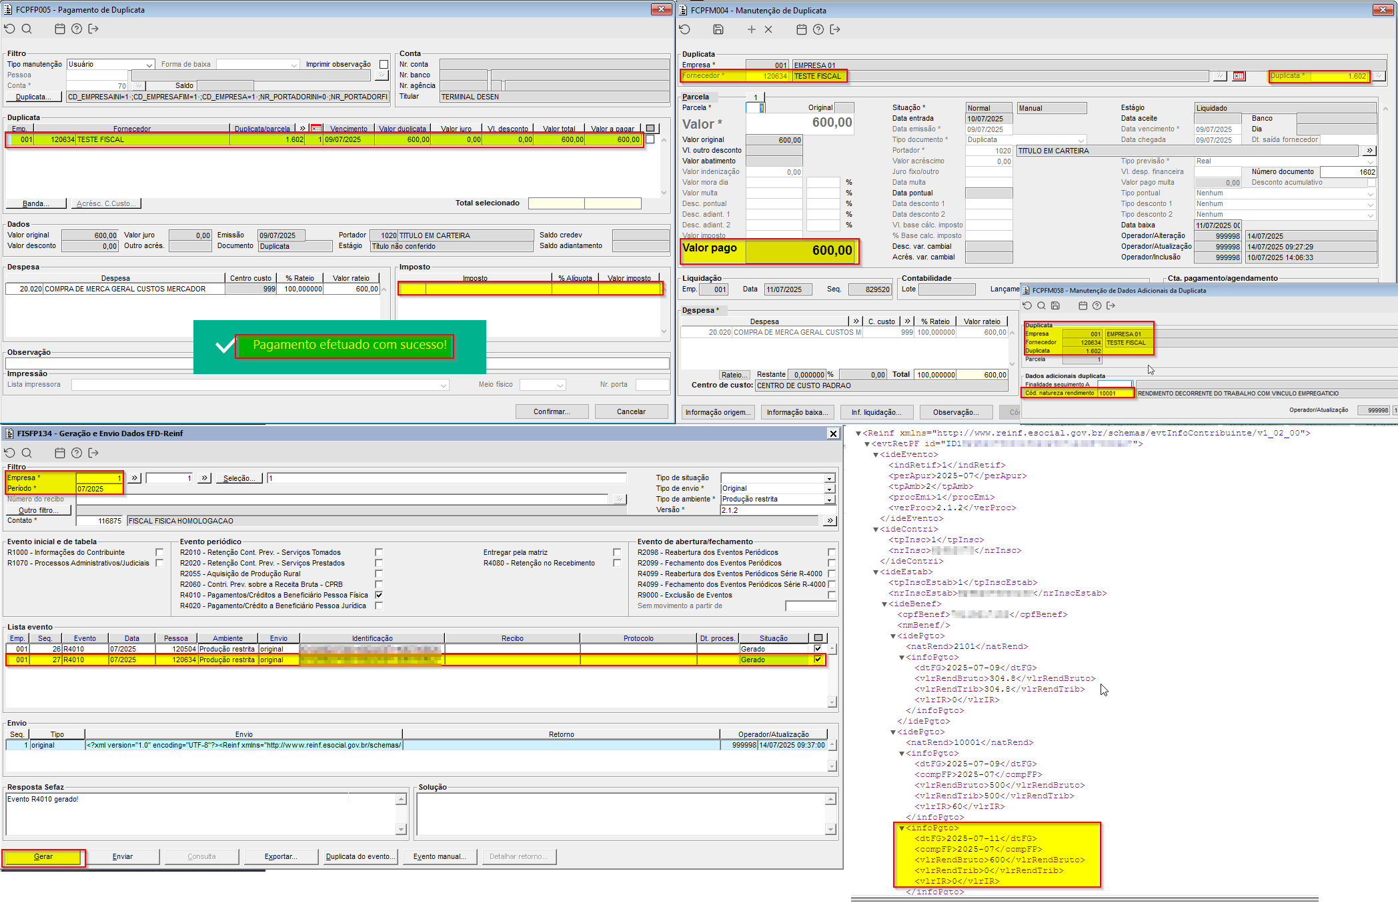Open the Tipo manutenção dropdown
The width and height of the screenshot is (1398, 911).
pos(149,65)
